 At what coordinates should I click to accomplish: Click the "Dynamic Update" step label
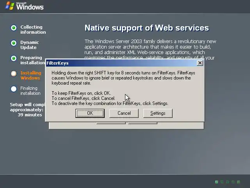click(x=30, y=45)
